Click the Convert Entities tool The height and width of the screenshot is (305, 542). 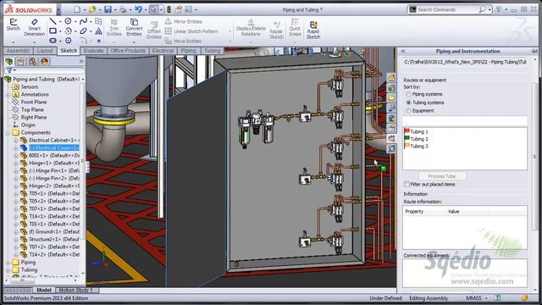134,27
